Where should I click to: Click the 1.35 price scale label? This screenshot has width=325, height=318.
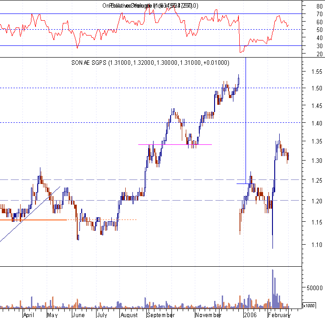[317, 141]
